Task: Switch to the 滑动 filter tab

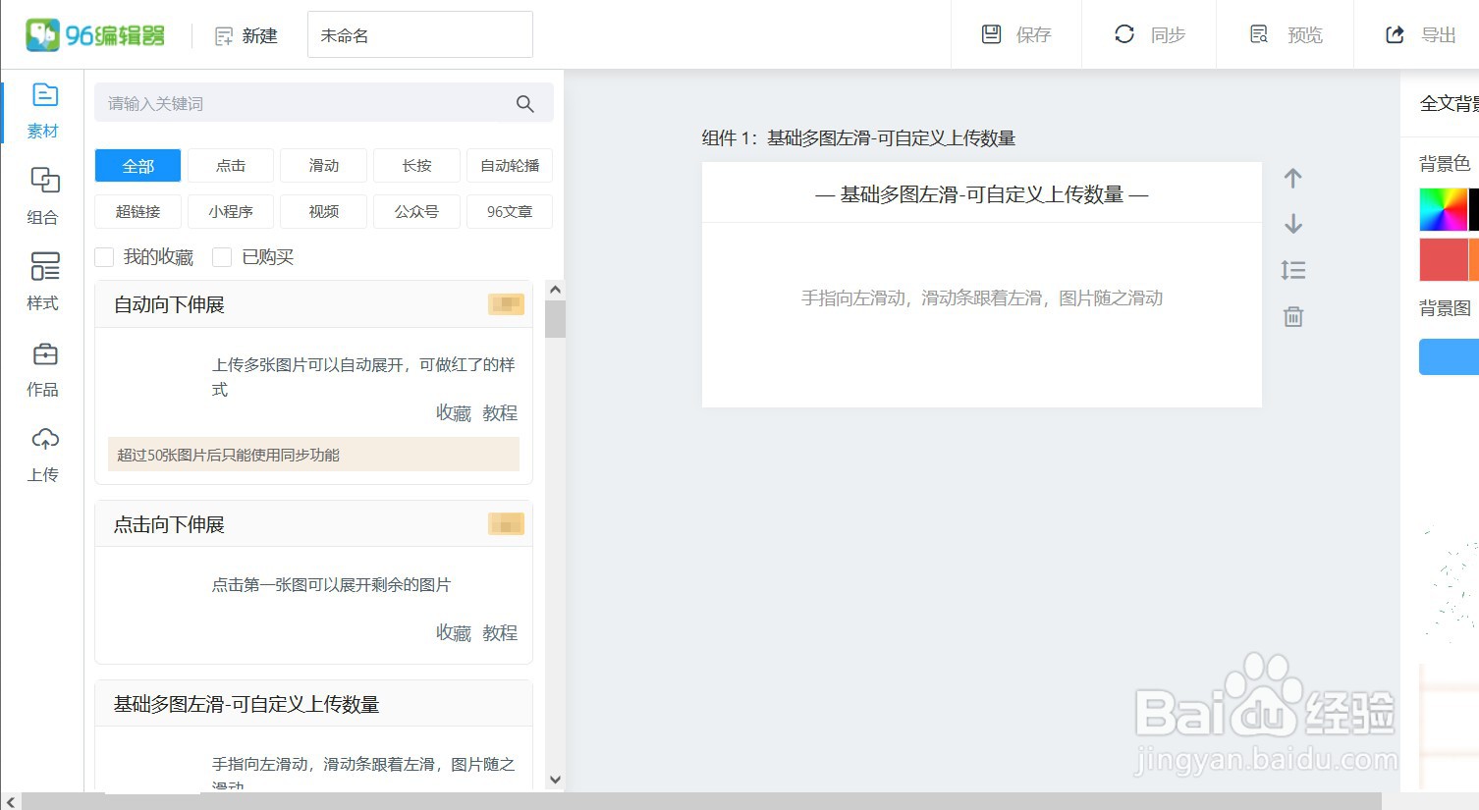Action: click(x=323, y=165)
